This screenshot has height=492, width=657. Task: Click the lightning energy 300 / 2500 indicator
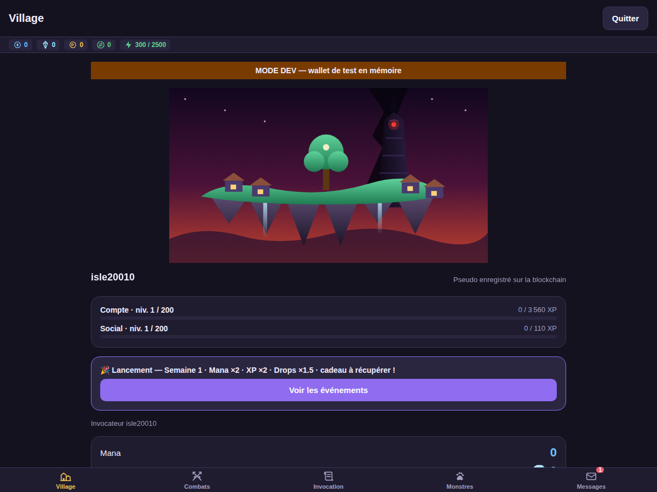145,45
